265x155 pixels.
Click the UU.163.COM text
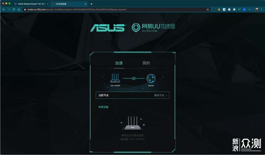click(149, 31)
